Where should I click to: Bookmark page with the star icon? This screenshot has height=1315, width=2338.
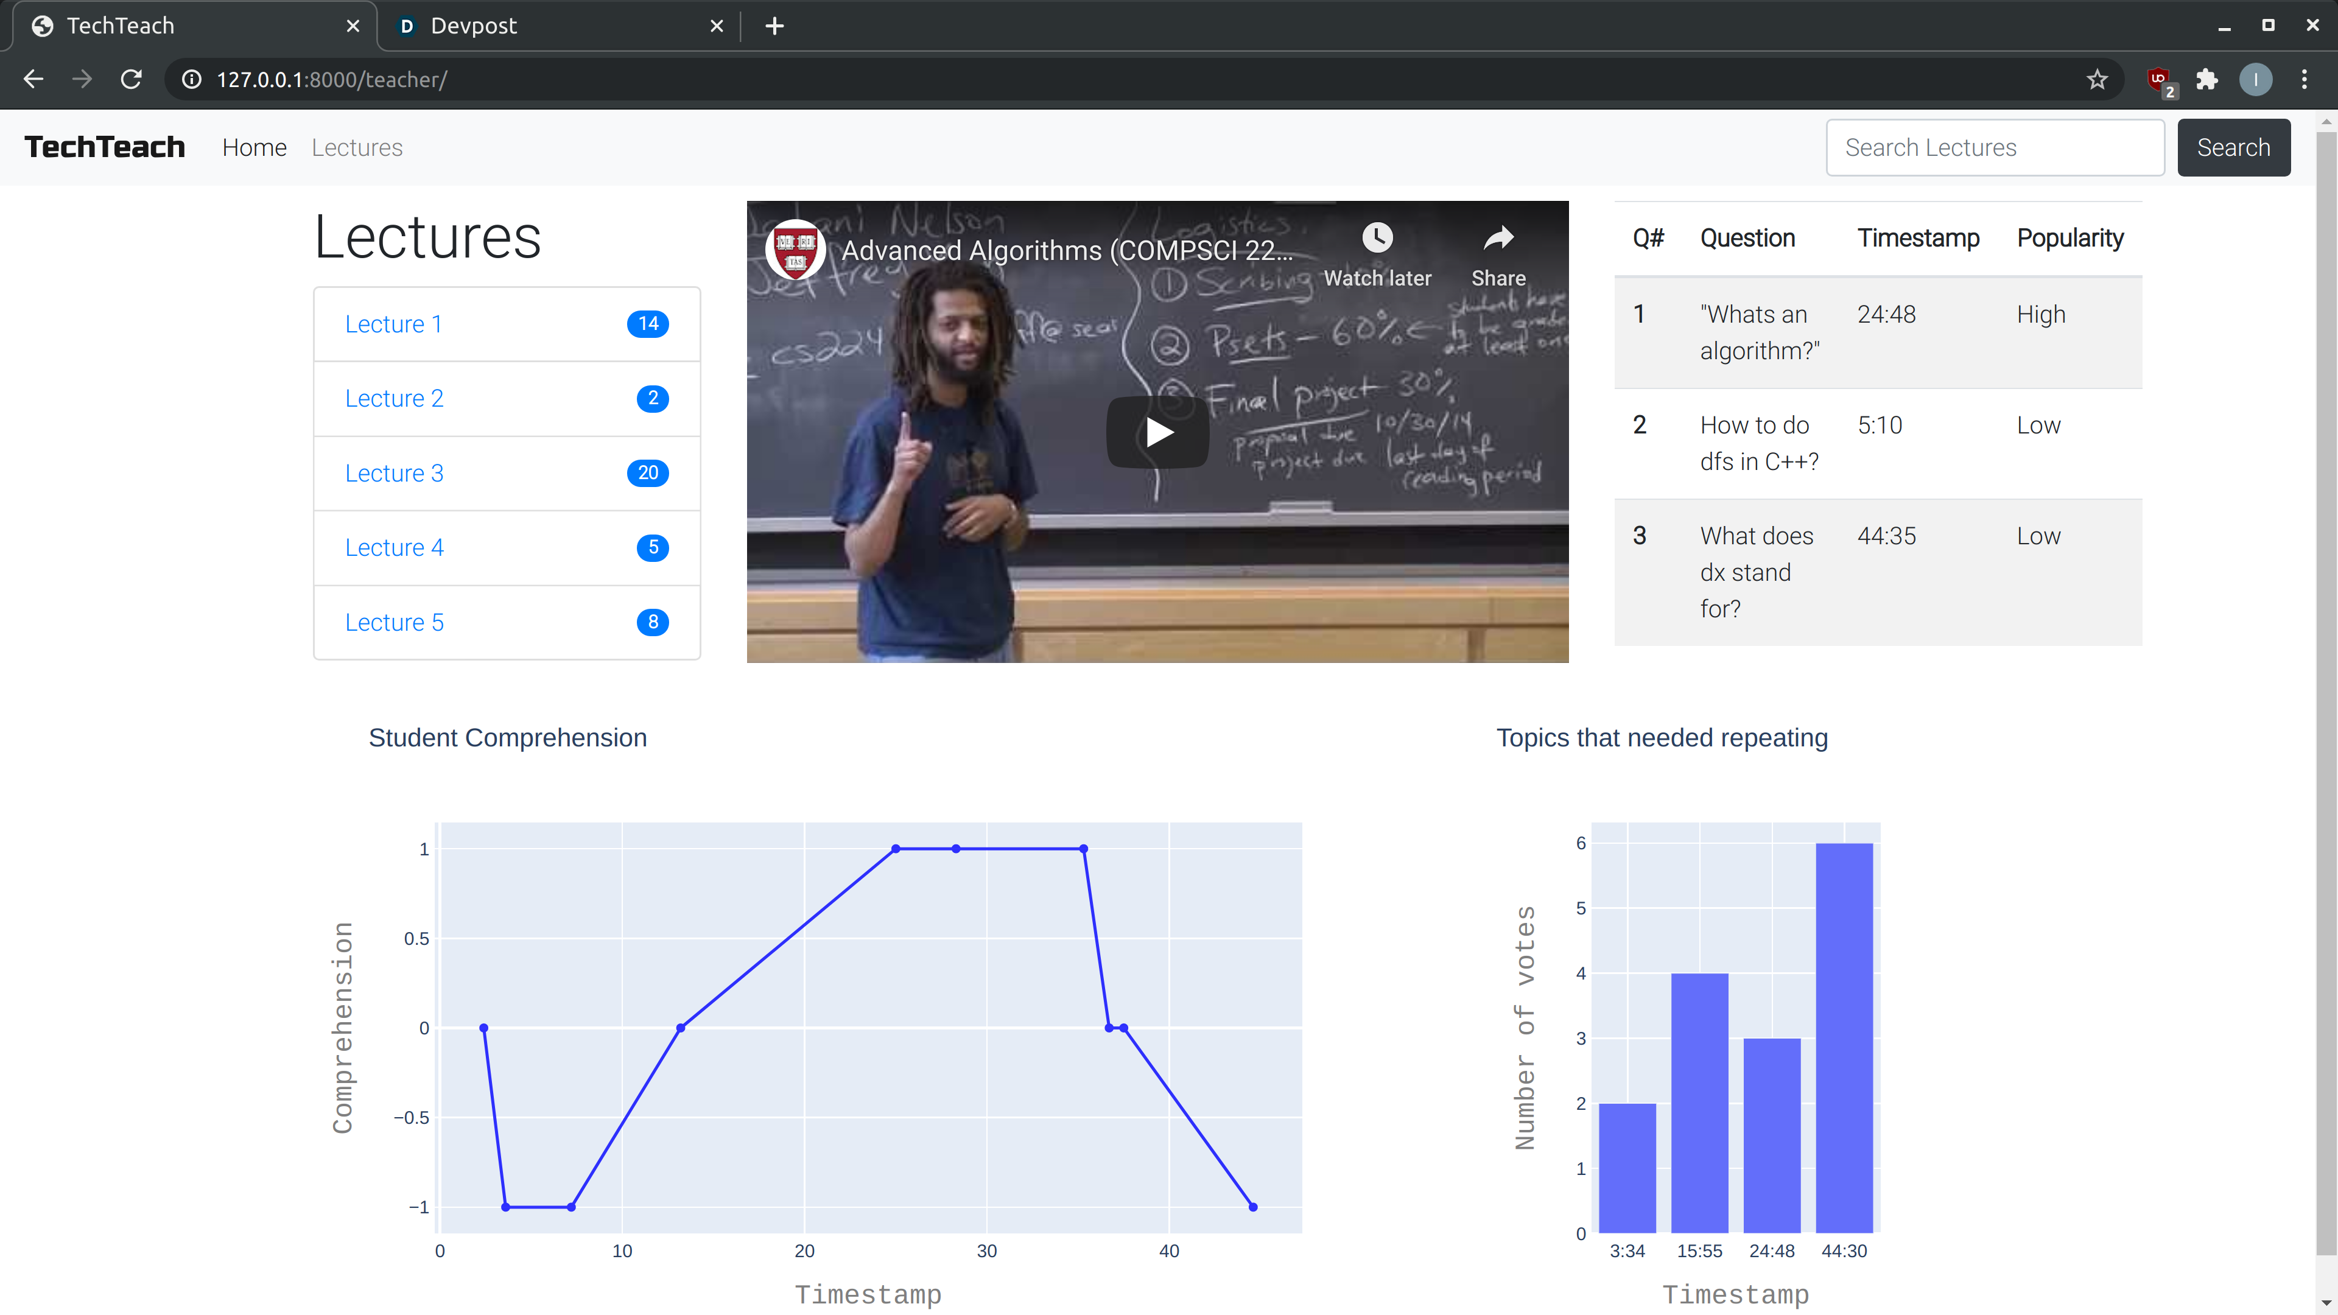point(2096,80)
